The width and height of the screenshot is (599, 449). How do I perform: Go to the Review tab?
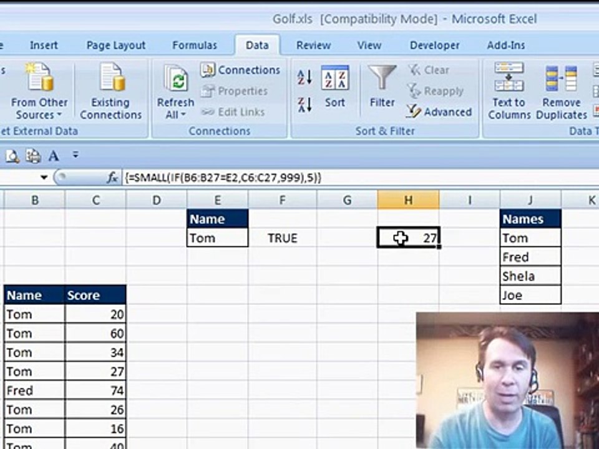click(x=313, y=45)
